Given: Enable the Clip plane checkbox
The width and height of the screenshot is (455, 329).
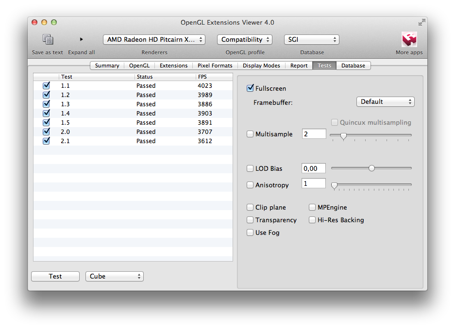Looking at the screenshot, I should (x=250, y=207).
